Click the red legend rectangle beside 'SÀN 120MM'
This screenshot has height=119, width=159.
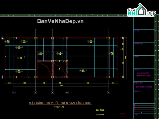[122, 115]
